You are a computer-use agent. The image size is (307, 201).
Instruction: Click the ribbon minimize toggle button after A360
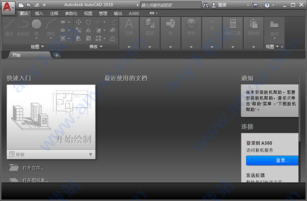[x=152, y=13]
